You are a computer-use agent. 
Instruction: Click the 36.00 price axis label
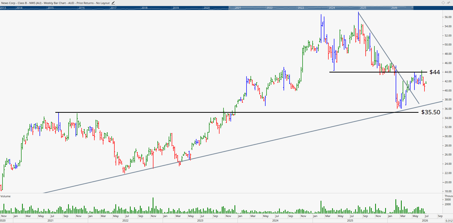click(x=448, y=109)
